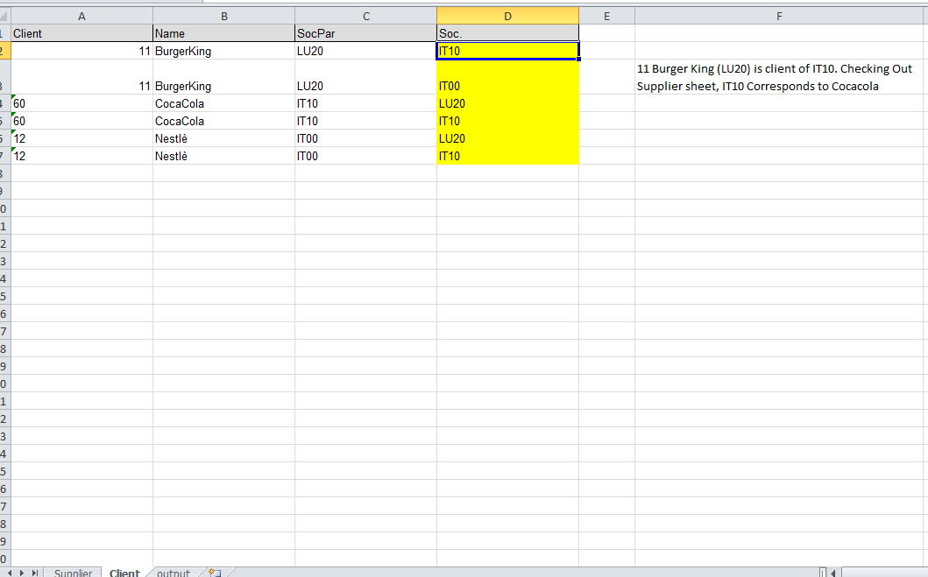Click cell C2 containing LU20
The width and height of the screenshot is (928, 577).
(365, 51)
